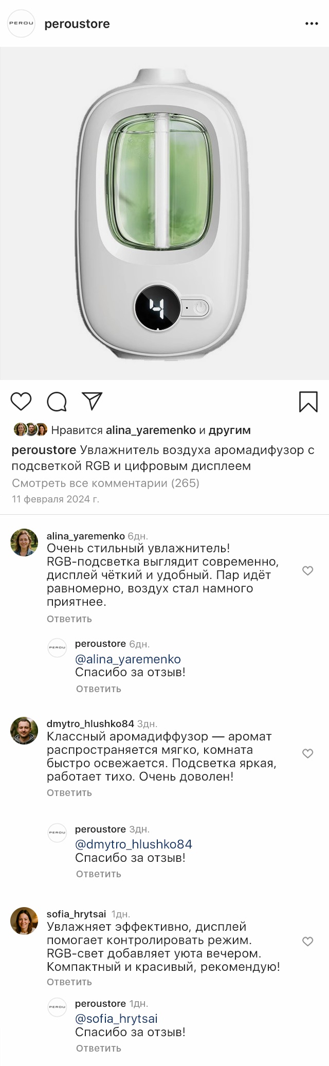Screen dimensions: 329x1066
Task: Show others who liked via 'другим'
Action: point(230,430)
